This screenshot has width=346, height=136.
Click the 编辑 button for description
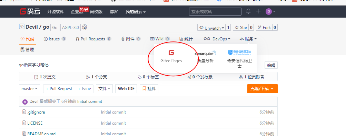click(x=271, y=65)
